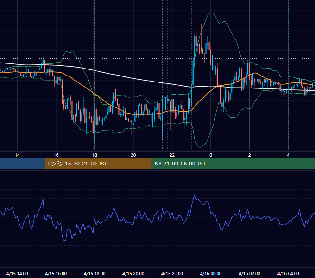
Task: Click the 4/15 22:00 date label
Action: pos(172,273)
